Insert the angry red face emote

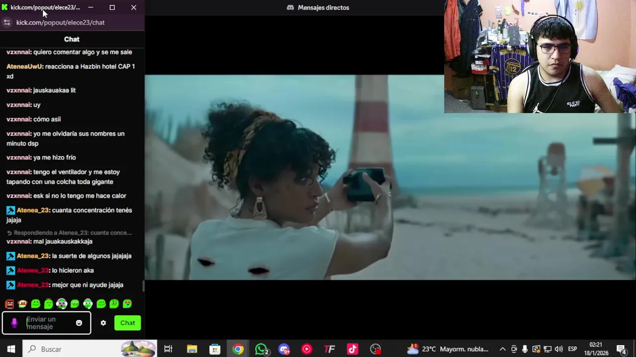point(9,304)
